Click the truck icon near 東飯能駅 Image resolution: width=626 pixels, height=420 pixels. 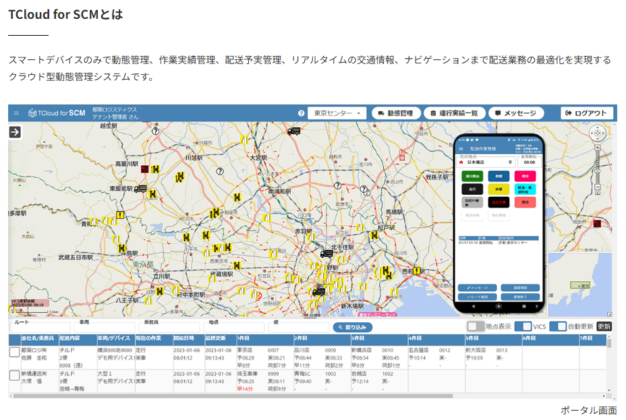140,189
